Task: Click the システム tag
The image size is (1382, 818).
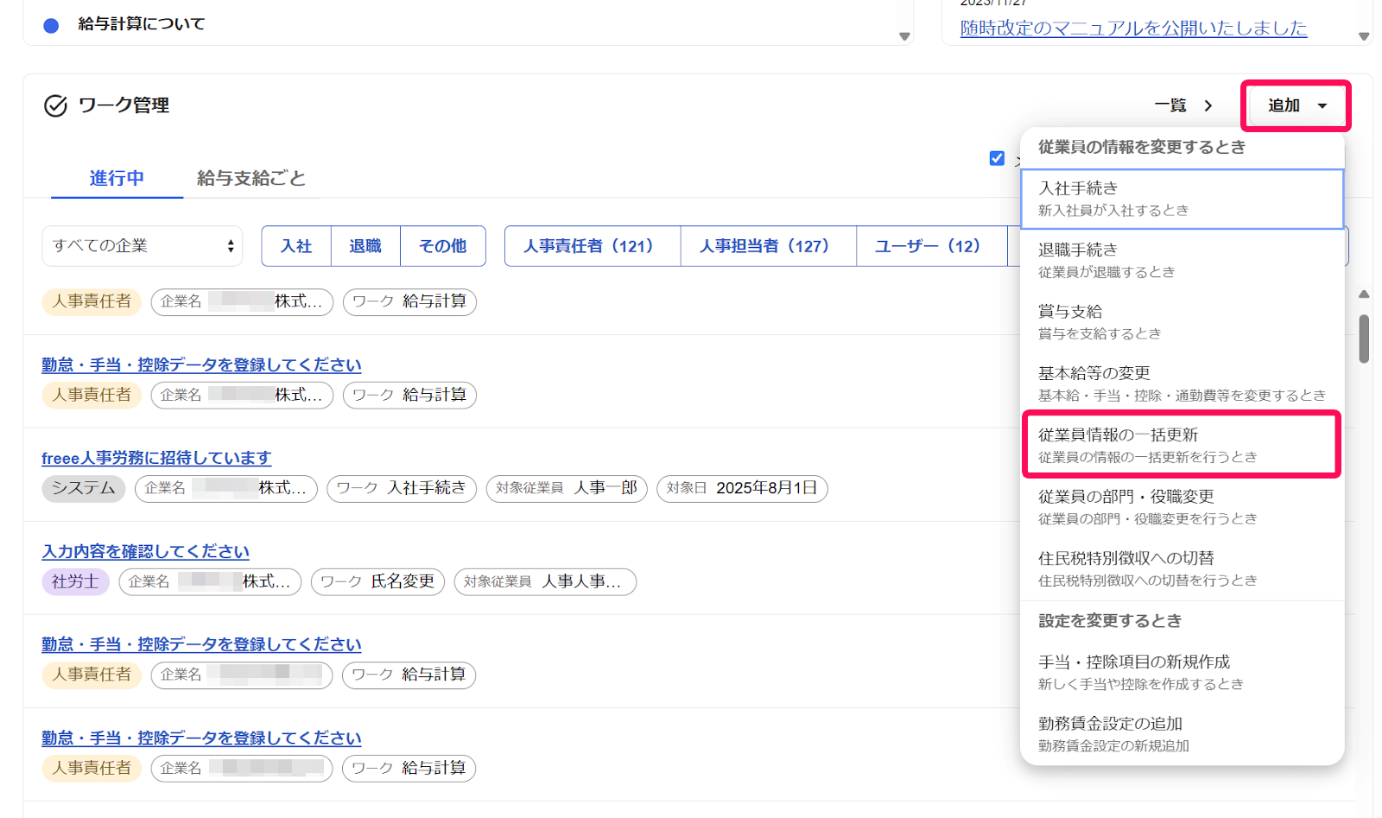Action: (84, 488)
